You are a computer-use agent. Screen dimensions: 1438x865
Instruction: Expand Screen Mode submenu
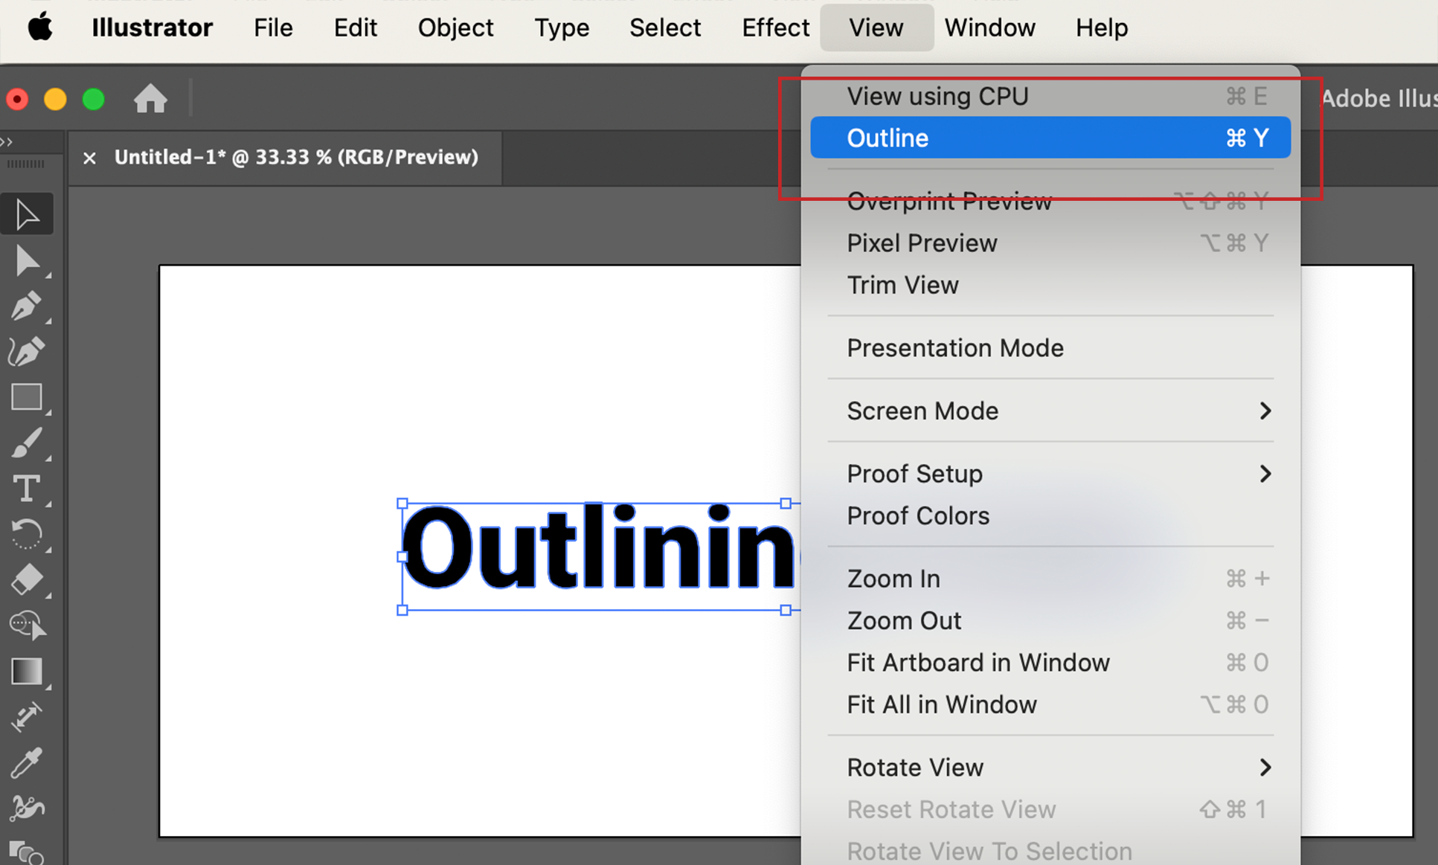point(1050,411)
